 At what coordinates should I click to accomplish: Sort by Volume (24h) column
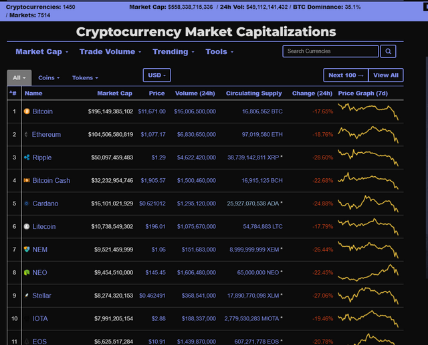coord(195,93)
